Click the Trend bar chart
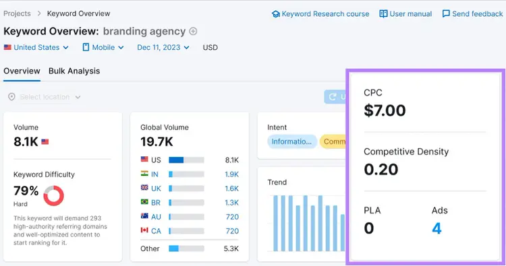 click(x=306, y=223)
